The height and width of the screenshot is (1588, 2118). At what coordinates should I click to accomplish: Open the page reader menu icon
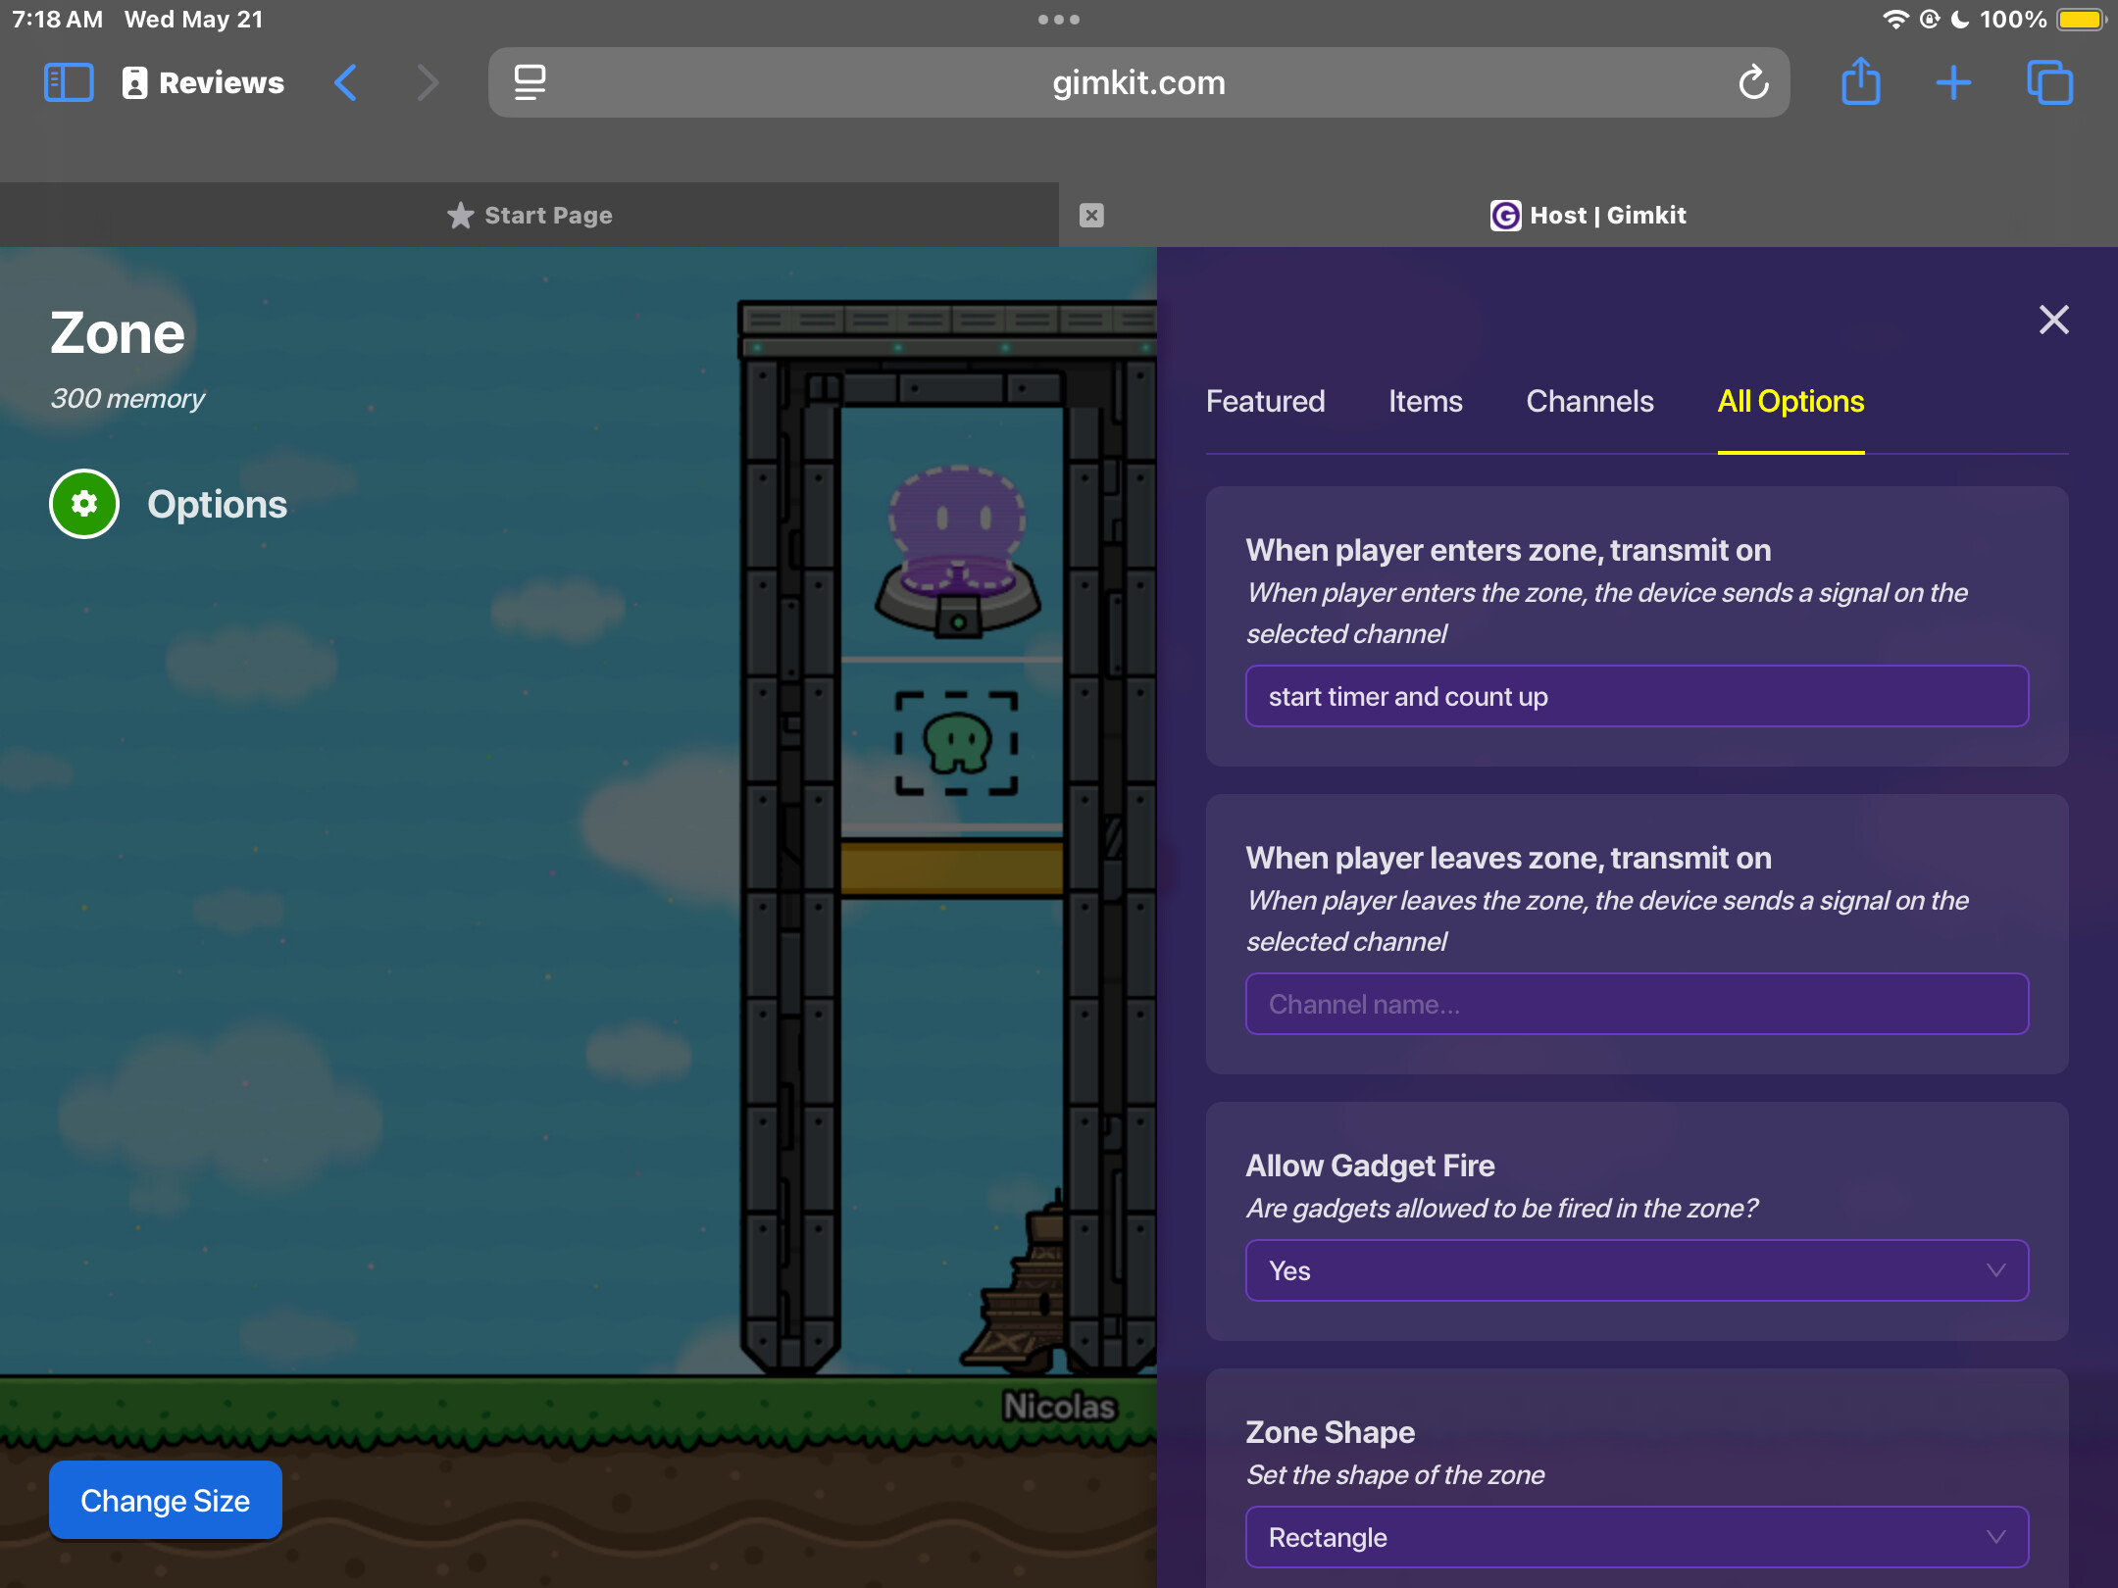pyautogui.click(x=530, y=82)
